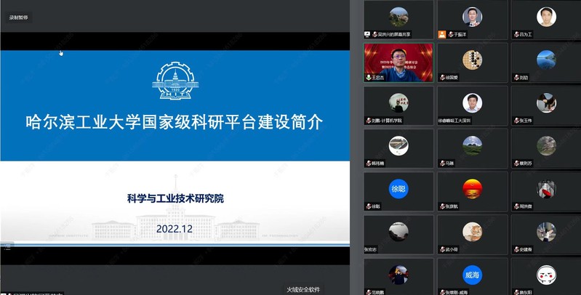Click the slide title 哈尔滨工业大学国家级科研平台建设简介
The width and height of the screenshot is (581, 295).
(x=172, y=121)
